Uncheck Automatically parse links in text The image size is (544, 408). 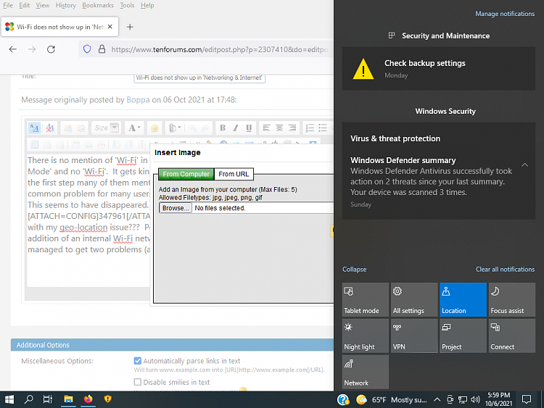pyautogui.click(x=138, y=360)
